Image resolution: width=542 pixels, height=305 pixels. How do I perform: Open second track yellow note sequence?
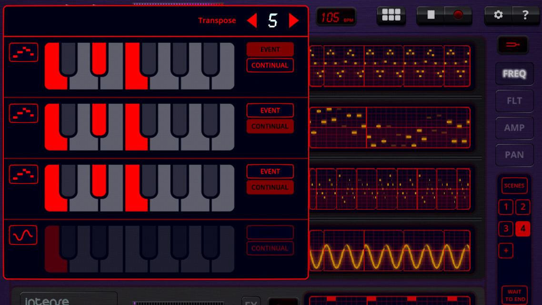(x=390, y=128)
